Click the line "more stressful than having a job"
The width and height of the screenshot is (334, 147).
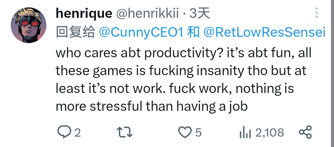pyautogui.click(x=152, y=106)
